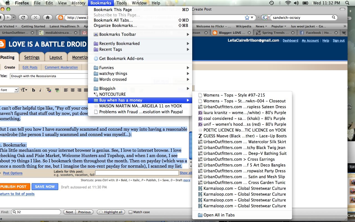Open the Post Options link
This screenshot has height=222, width=355.
tap(13, 173)
